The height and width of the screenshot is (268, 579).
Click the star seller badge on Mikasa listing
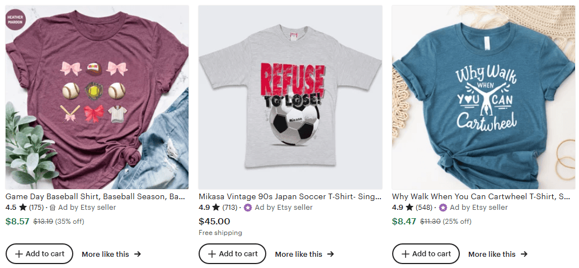click(248, 208)
